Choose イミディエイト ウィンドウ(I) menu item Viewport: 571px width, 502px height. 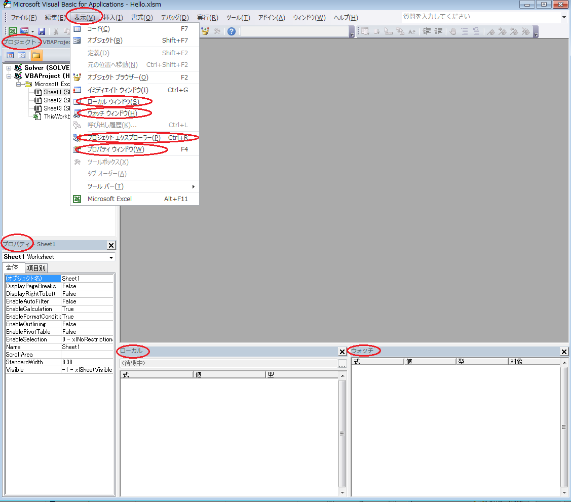click(x=134, y=90)
